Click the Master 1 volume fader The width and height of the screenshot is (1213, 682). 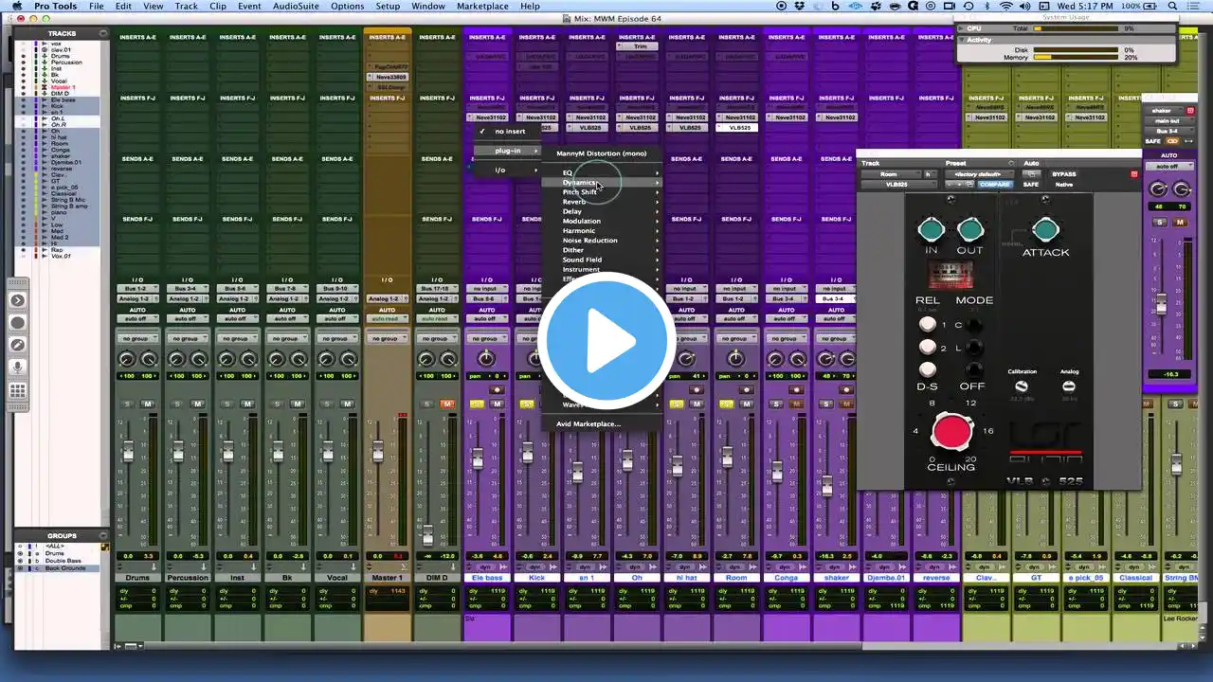coord(377,453)
